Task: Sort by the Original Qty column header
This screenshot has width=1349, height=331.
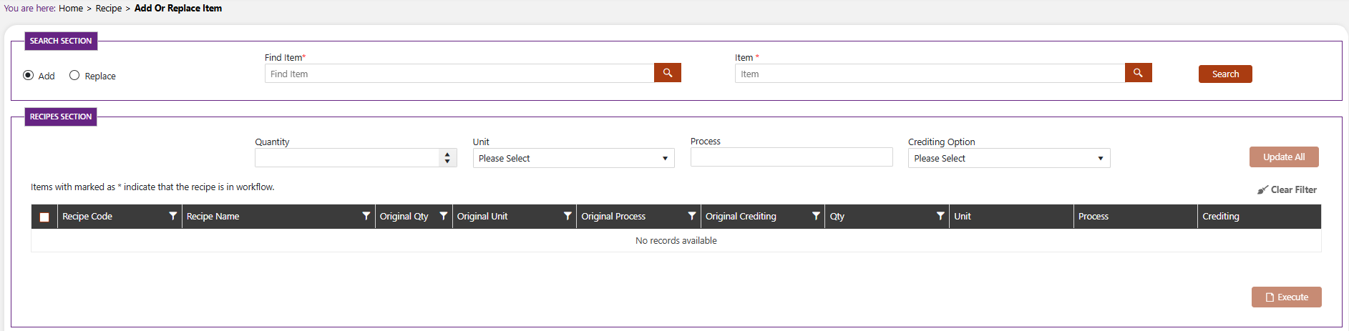Action: [404, 217]
